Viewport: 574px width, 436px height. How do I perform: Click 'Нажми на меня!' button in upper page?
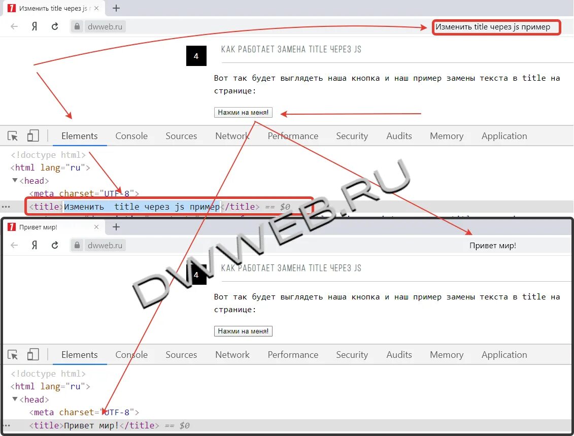tap(243, 112)
